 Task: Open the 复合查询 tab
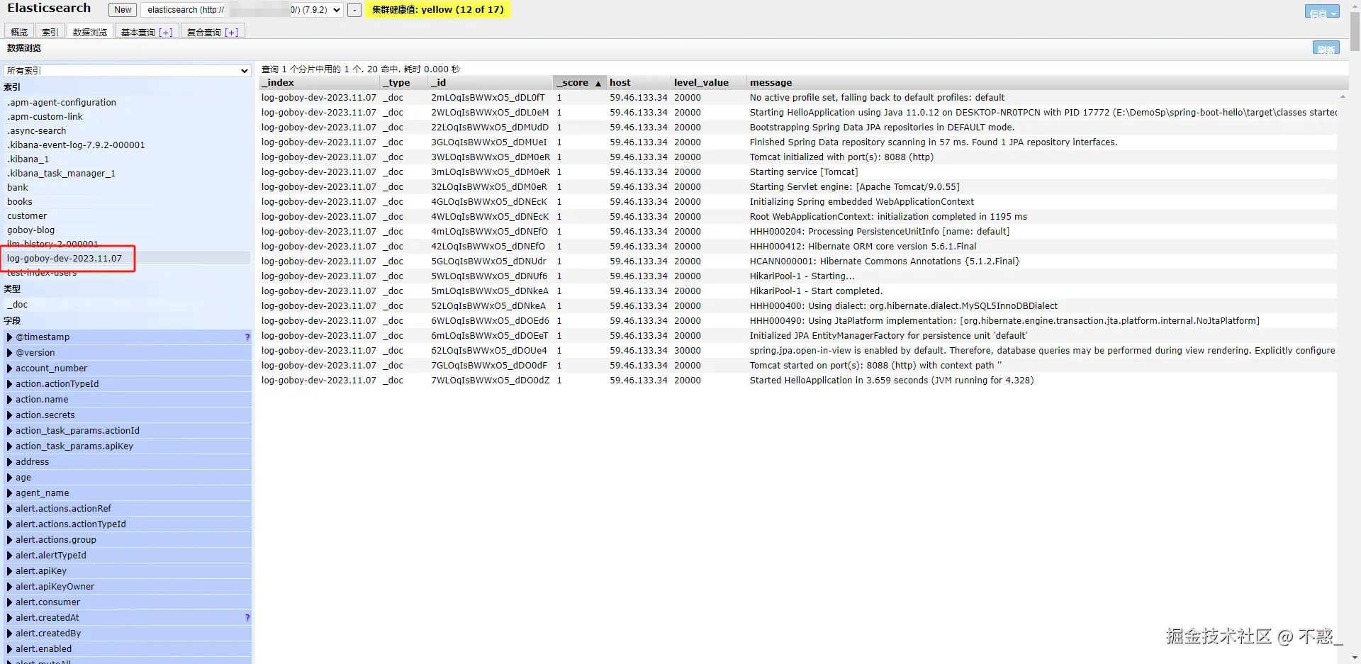(x=203, y=32)
